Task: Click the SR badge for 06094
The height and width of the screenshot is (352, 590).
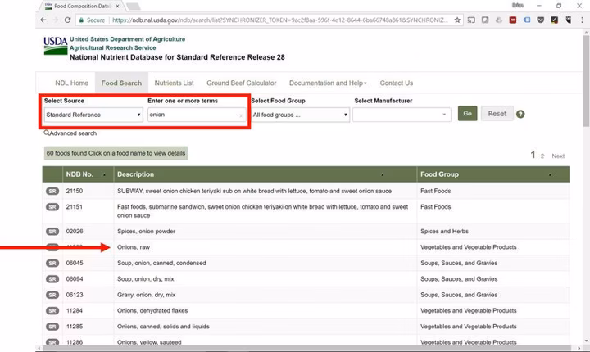Action: click(52, 278)
